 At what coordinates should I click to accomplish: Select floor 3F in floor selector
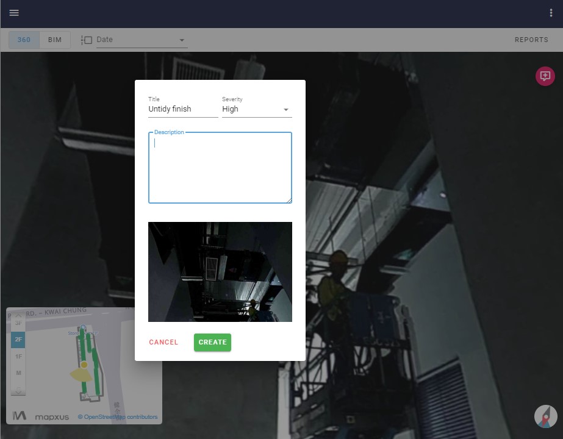point(18,323)
